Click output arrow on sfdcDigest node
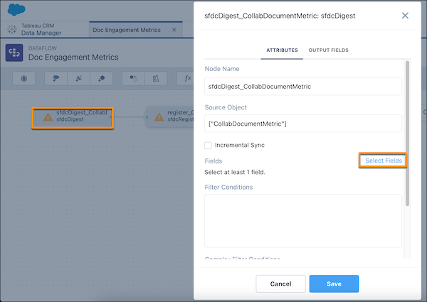The height and width of the screenshot is (302, 427). [x=110, y=117]
